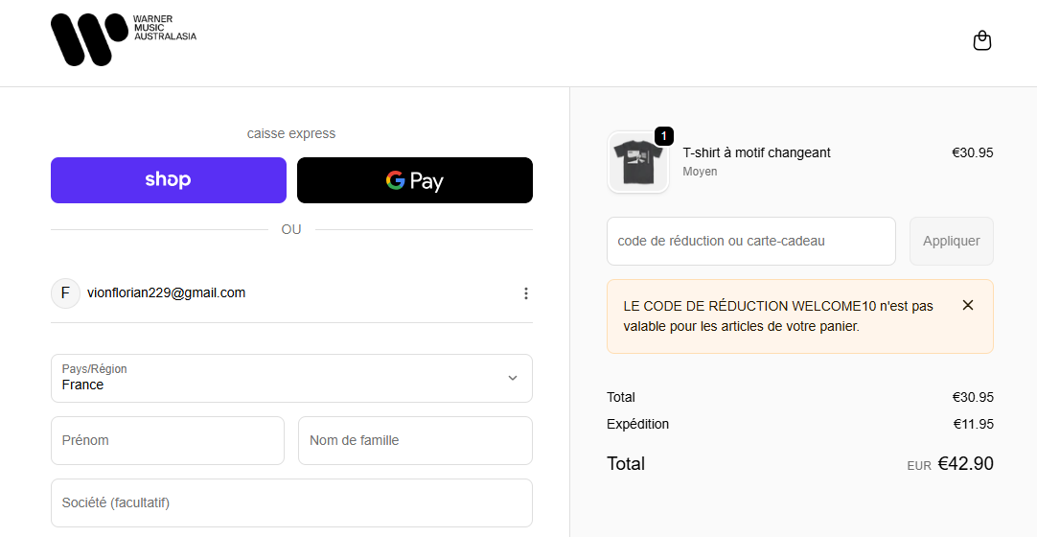1037x537 pixels.
Task: Click the F account avatar circle
Action: coord(65,293)
